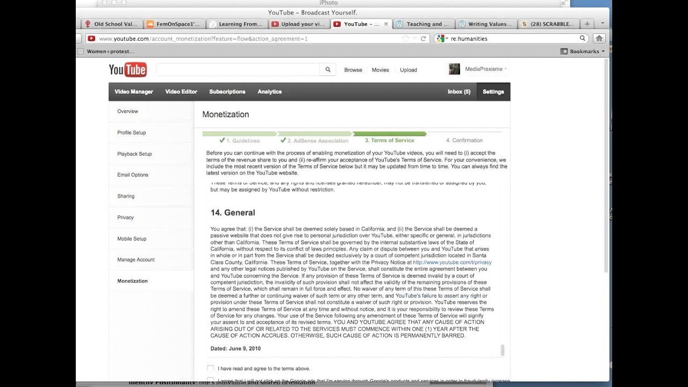Viewport: 688px width, 387px height.
Task: Select Sharing in the sidebar
Action: coord(126,196)
